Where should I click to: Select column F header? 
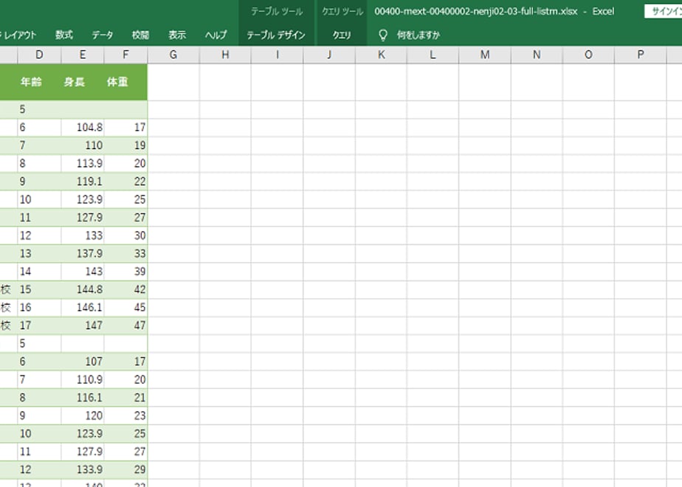(125, 55)
